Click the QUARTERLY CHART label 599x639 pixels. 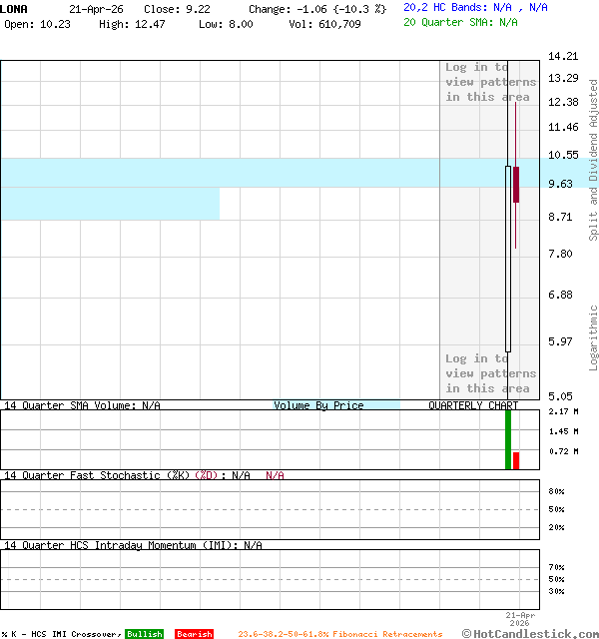(473, 405)
